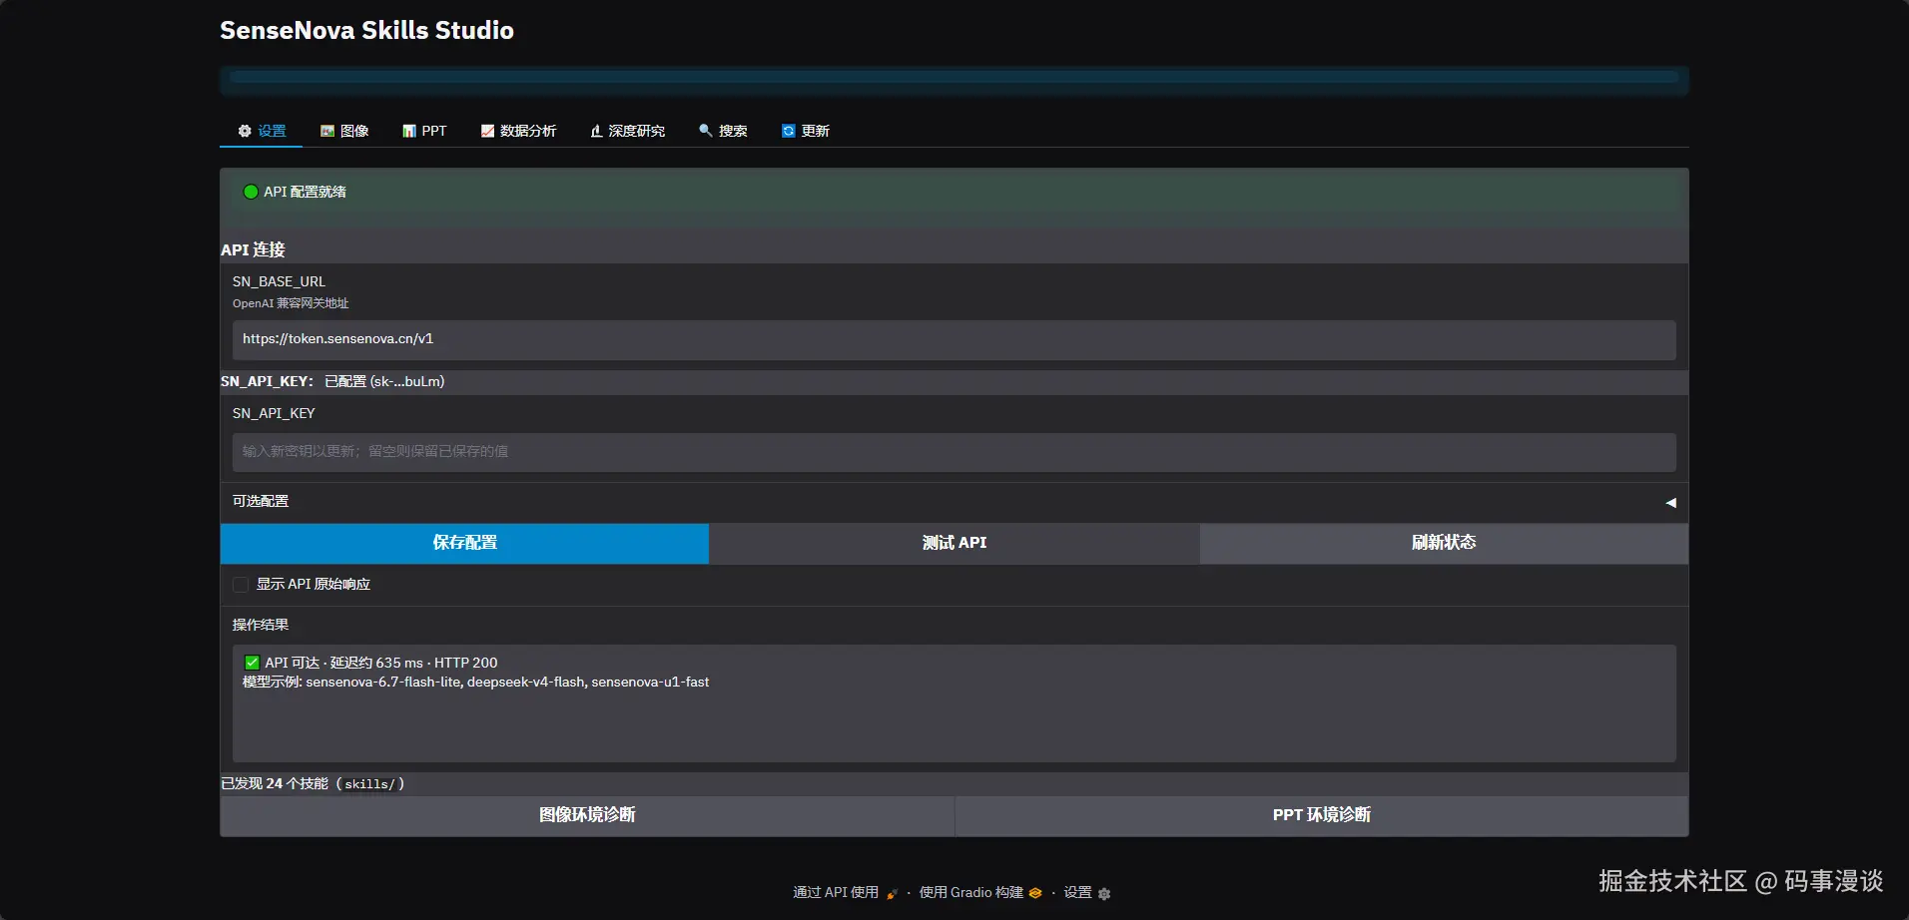Switch to the 搜索 tab
This screenshot has height=920, width=1909.
723,131
